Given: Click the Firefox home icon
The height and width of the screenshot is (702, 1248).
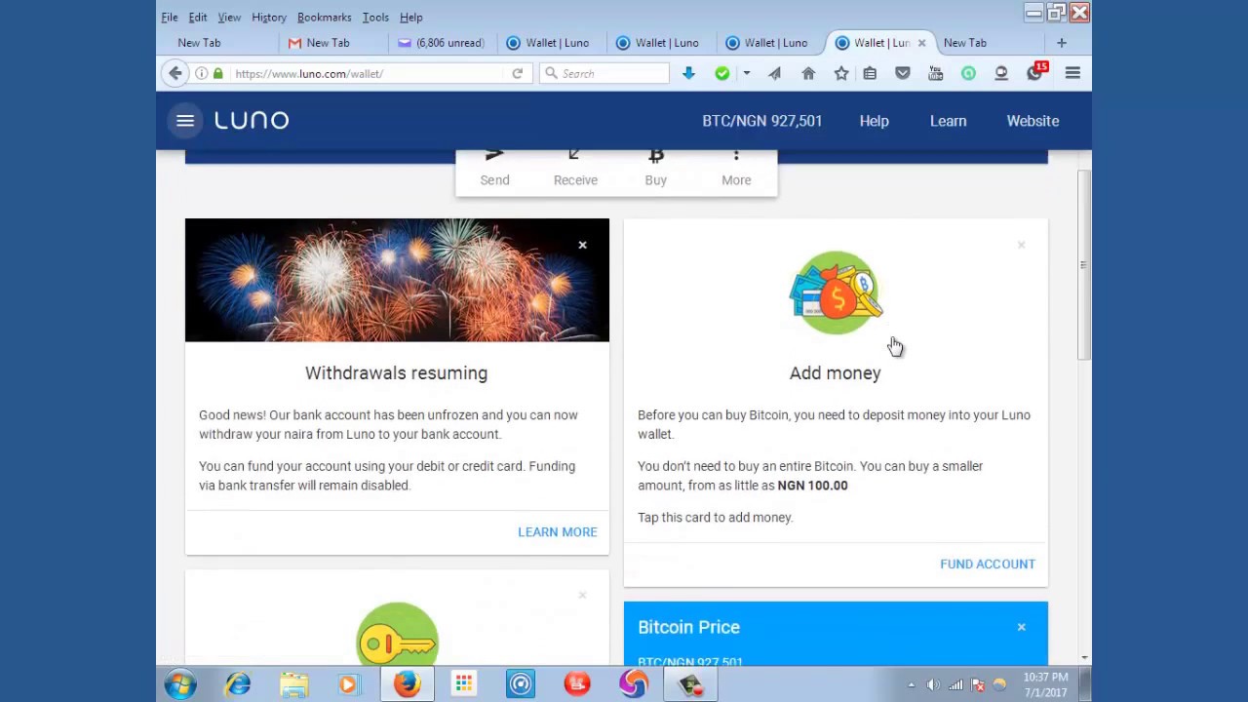Looking at the screenshot, I should (x=808, y=73).
